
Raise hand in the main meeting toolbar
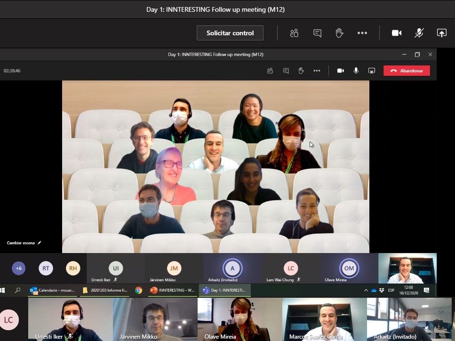click(x=339, y=33)
